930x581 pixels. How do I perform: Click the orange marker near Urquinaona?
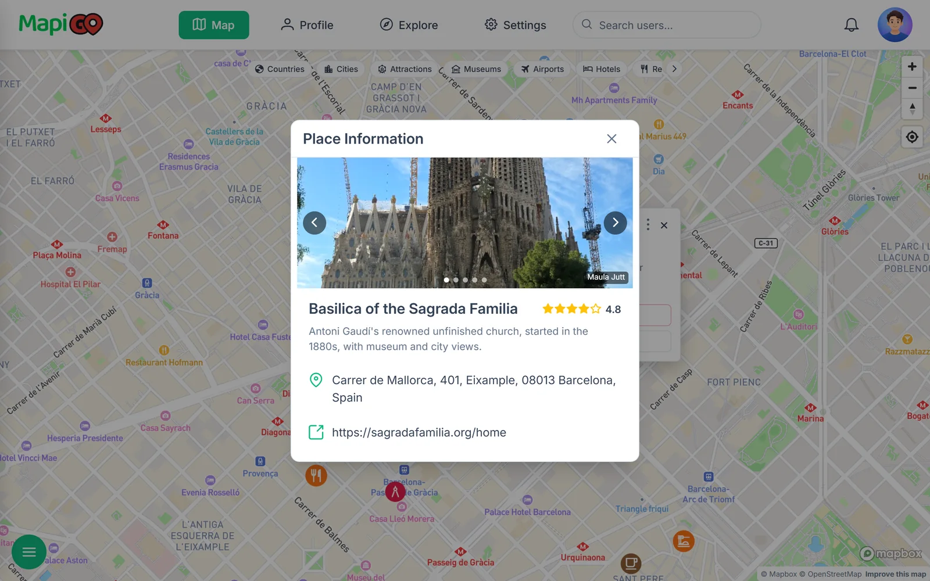coord(684,541)
